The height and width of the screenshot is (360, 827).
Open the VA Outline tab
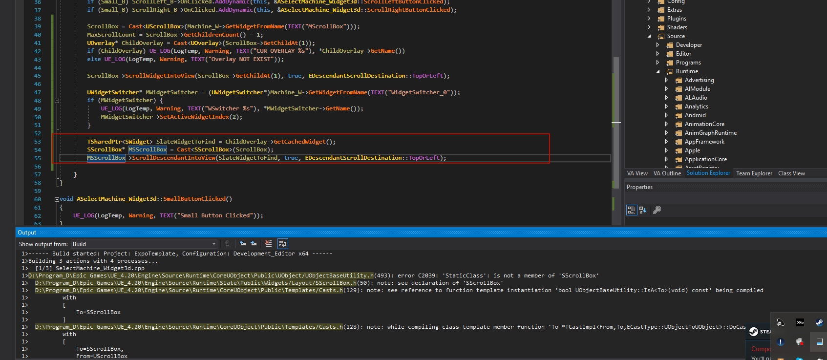[x=667, y=173]
